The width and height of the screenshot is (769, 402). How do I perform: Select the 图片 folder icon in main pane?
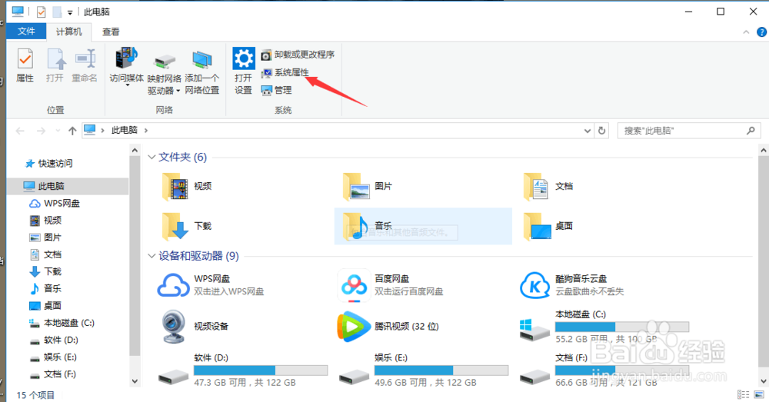[x=357, y=186]
